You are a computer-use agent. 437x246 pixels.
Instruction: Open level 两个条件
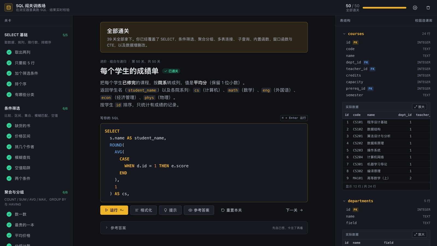click(36, 178)
